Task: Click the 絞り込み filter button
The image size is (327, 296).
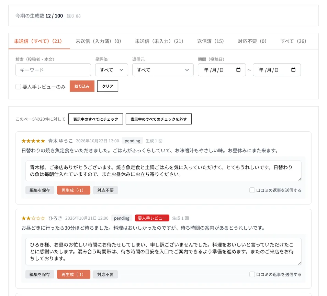Action: click(82, 86)
